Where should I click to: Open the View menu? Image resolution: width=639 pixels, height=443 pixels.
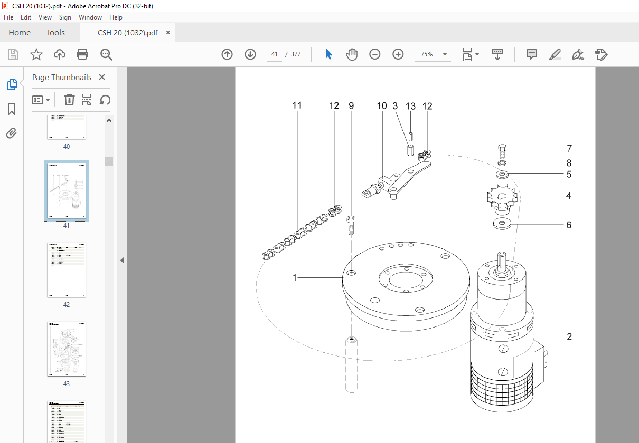(45, 17)
